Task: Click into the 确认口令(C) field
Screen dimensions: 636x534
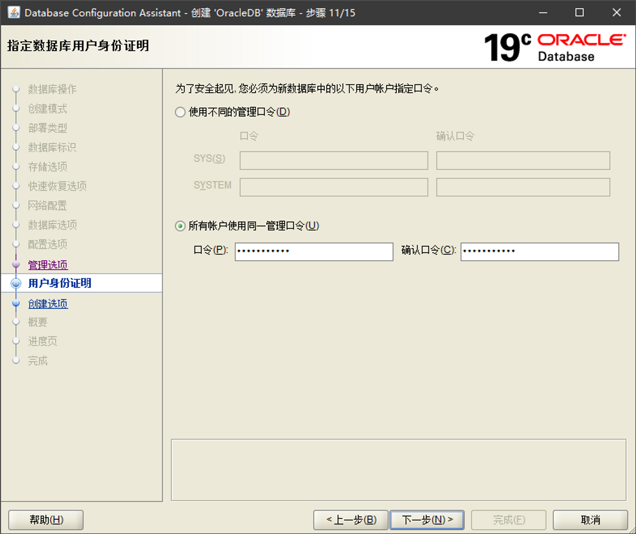Action: tap(539, 252)
